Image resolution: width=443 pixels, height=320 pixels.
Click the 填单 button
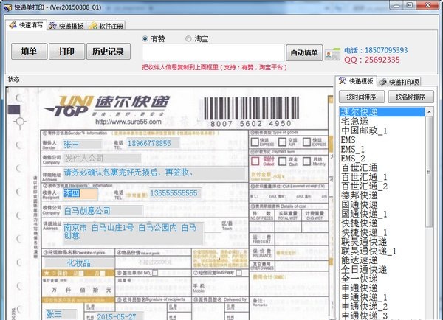coord(29,52)
